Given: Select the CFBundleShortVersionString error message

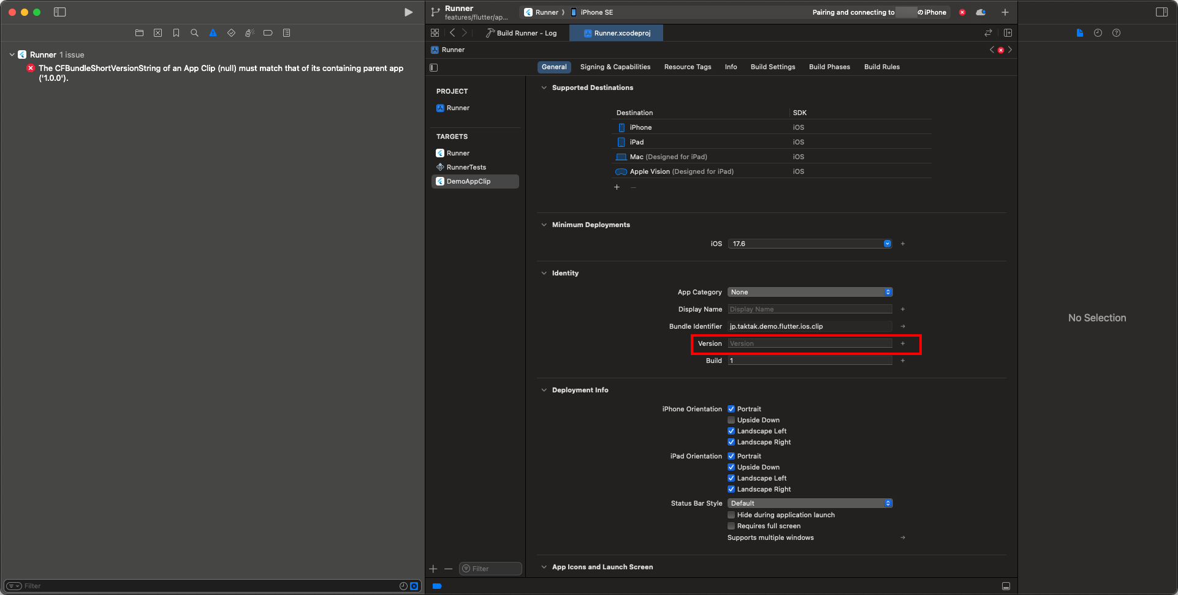Looking at the screenshot, I should tap(221, 73).
